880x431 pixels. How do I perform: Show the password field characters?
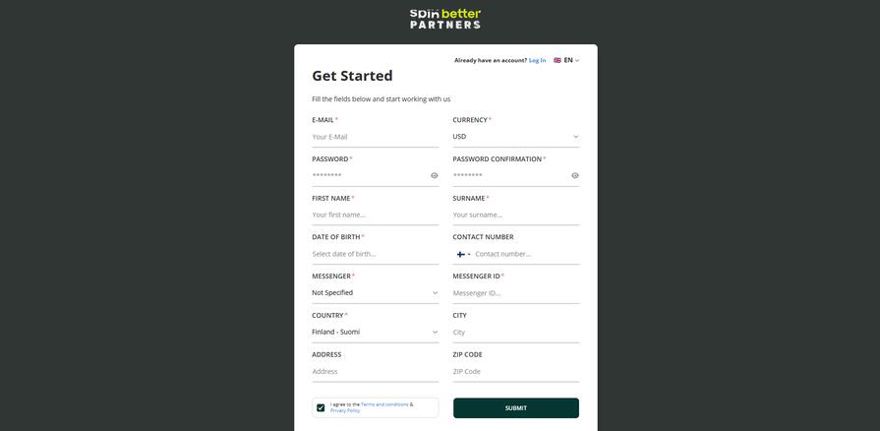435,176
